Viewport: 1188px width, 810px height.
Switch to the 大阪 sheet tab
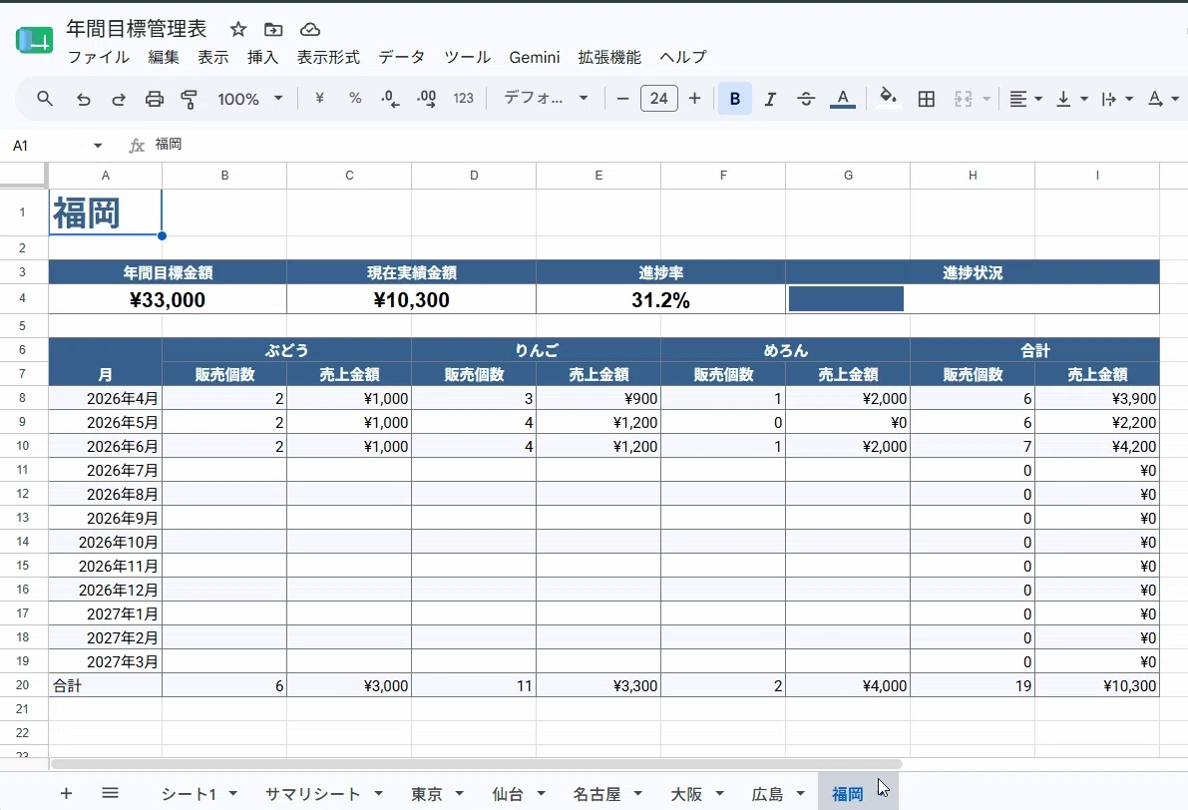coord(686,794)
